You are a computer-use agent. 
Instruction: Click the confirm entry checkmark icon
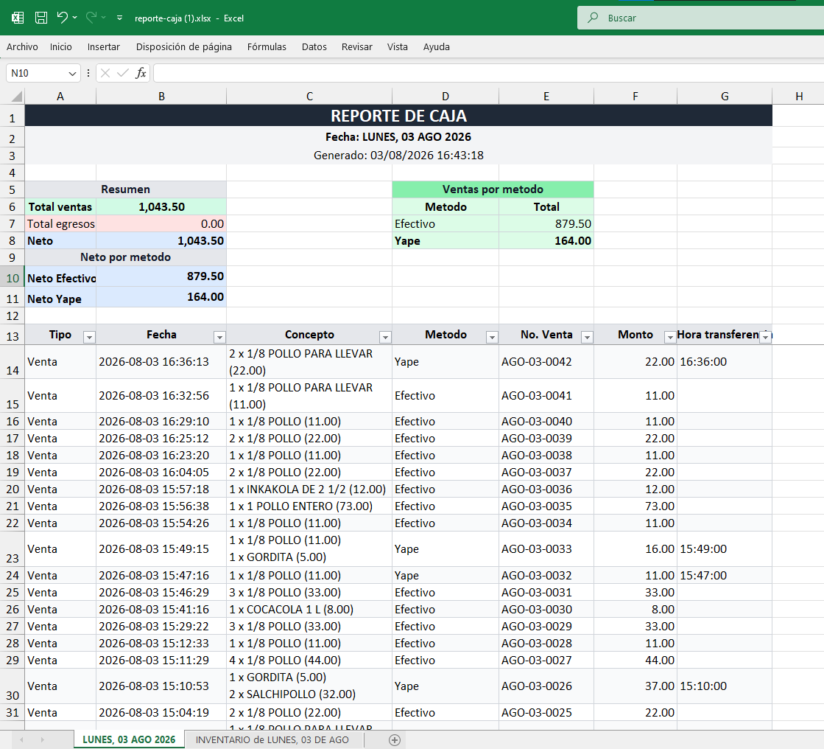click(x=123, y=73)
